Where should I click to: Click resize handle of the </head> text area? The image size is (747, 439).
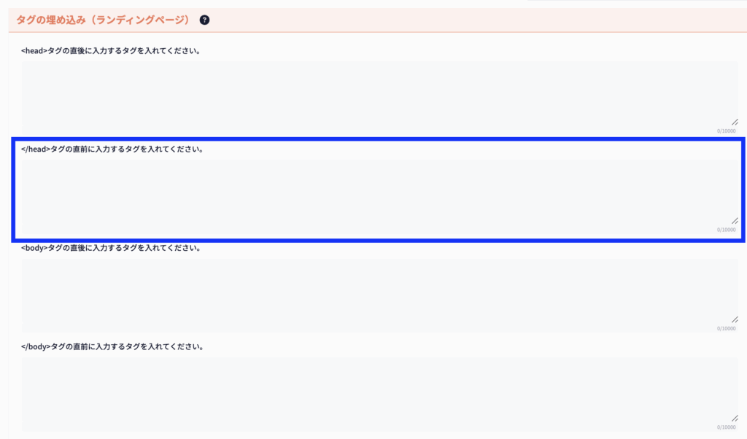(x=735, y=220)
